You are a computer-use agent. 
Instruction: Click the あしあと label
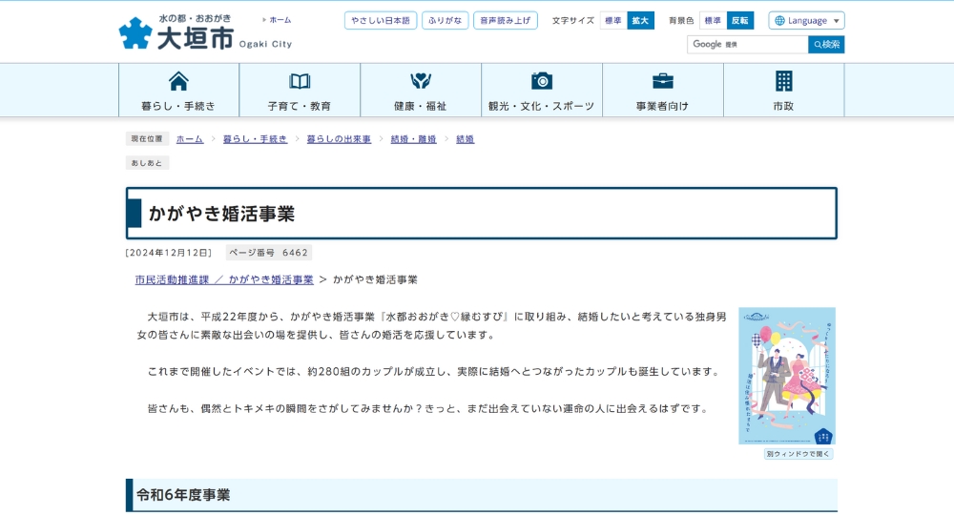[x=147, y=163]
